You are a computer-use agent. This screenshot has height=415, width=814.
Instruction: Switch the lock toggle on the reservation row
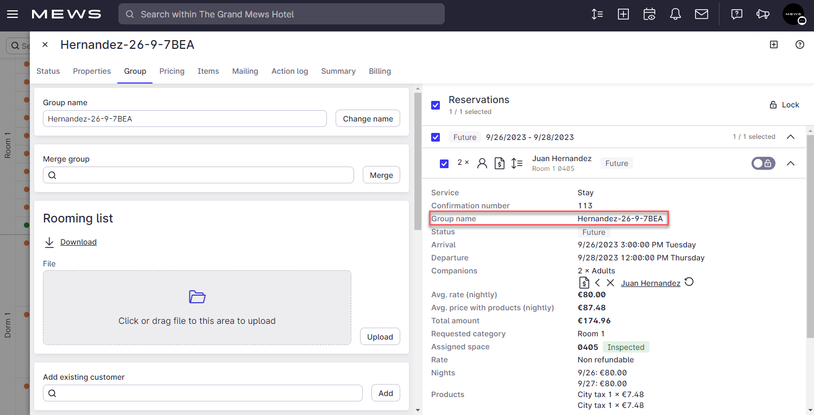click(x=763, y=163)
